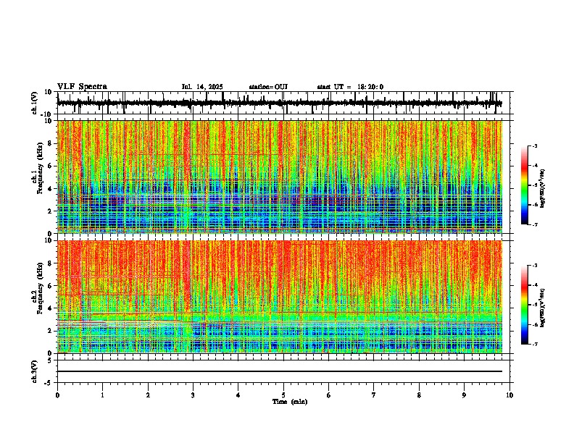Click time axis tick label "6"
The height and width of the screenshot is (443, 574).
[329, 395]
